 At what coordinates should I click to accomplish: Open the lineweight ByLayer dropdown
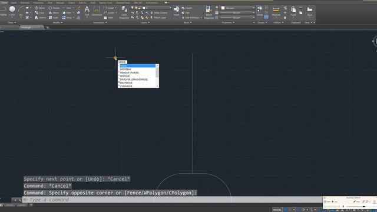tap(237, 13)
